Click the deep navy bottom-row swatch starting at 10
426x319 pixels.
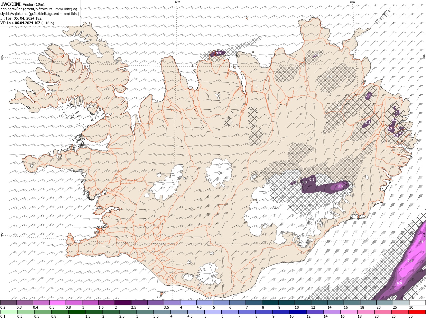click(298, 312)
